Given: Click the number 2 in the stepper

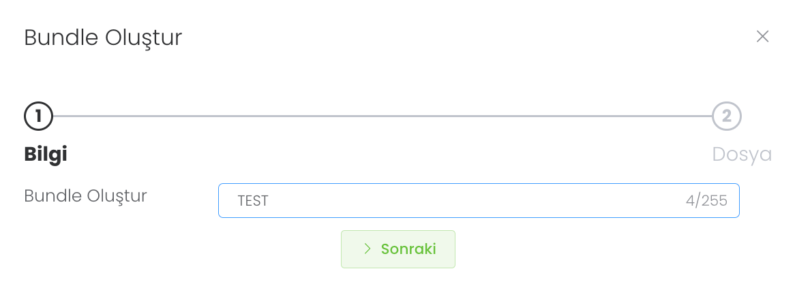Looking at the screenshot, I should 726,116.
